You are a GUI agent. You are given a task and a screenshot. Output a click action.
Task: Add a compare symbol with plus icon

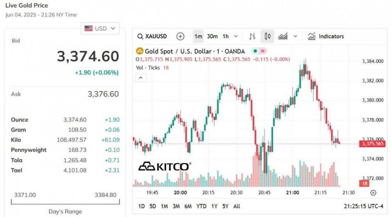[x=180, y=36]
